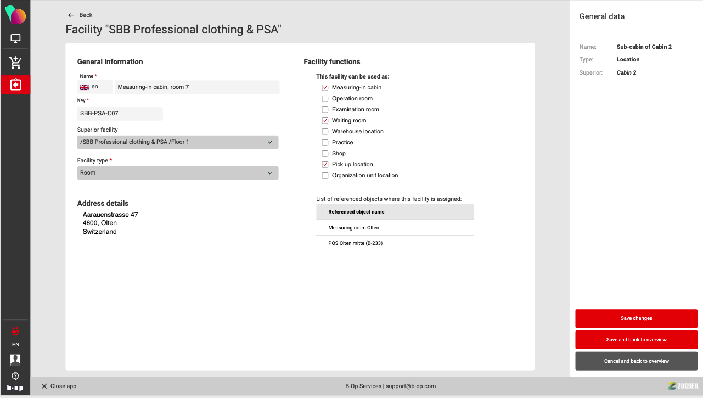Click the Key input field
Image resolution: width=703 pixels, height=398 pixels.
tap(120, 114)
